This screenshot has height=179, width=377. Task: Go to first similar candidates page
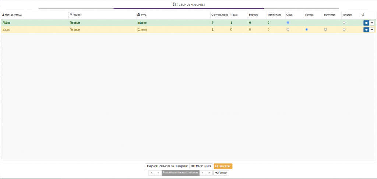151,173
